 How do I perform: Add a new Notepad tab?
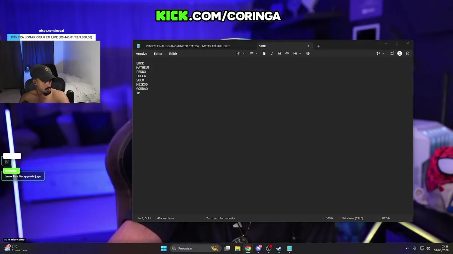point(319,46)
